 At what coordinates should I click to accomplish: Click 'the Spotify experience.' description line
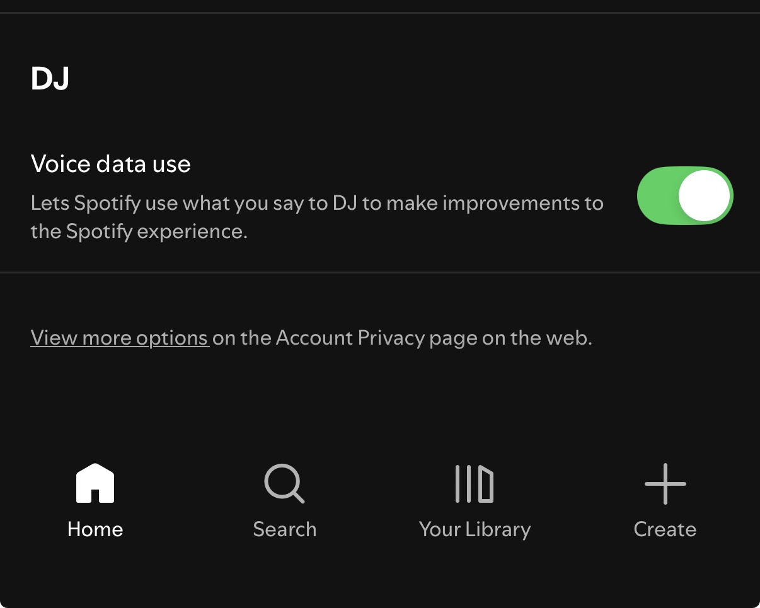pyautogui.click(x=139, y=232)
